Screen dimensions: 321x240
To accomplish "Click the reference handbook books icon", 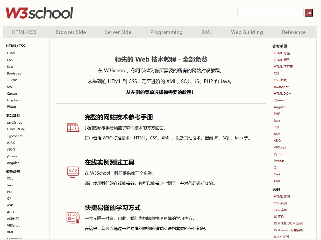I will (73, 127).
